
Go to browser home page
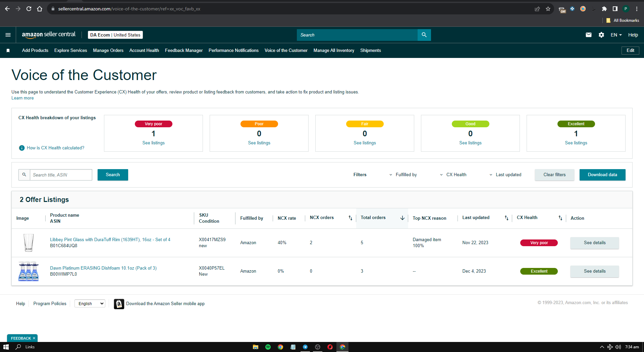tap(40, 9)
